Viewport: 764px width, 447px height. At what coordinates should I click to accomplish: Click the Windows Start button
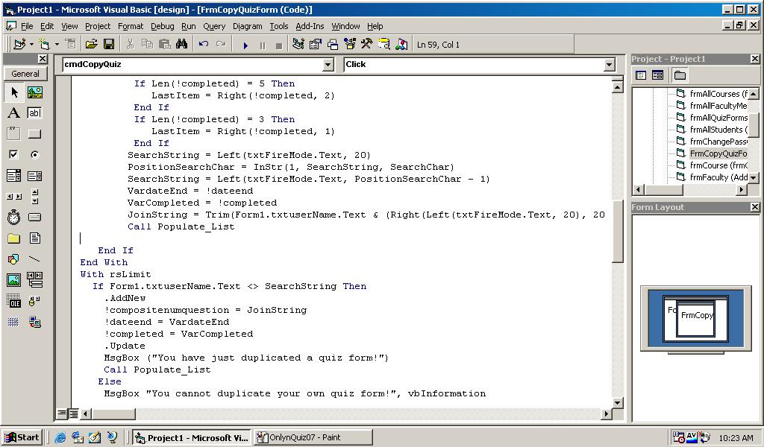click(22, 437)
